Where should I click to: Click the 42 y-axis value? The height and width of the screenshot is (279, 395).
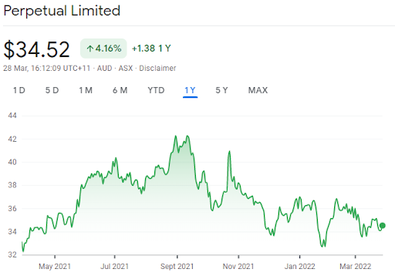[12, 139]
